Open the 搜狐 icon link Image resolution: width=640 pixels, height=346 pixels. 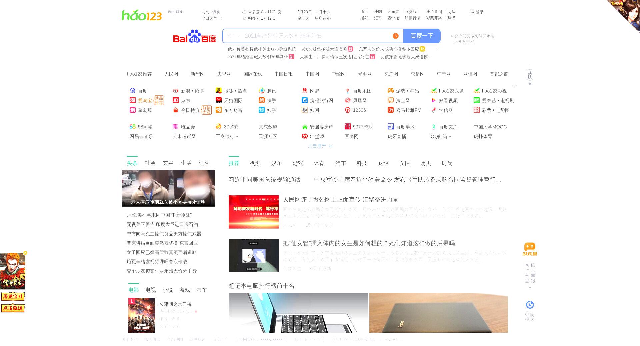tap(219, 90)
